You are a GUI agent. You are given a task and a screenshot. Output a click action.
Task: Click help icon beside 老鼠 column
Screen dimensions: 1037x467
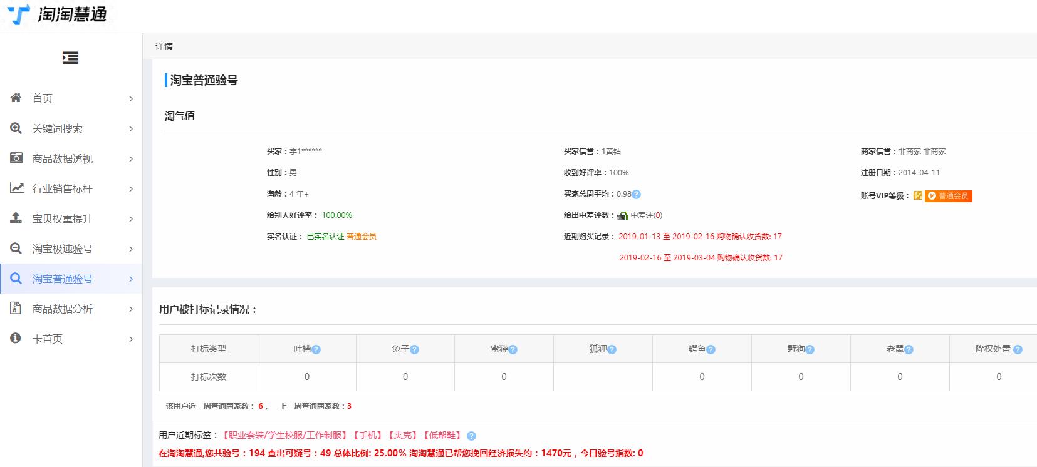[909, 350]
